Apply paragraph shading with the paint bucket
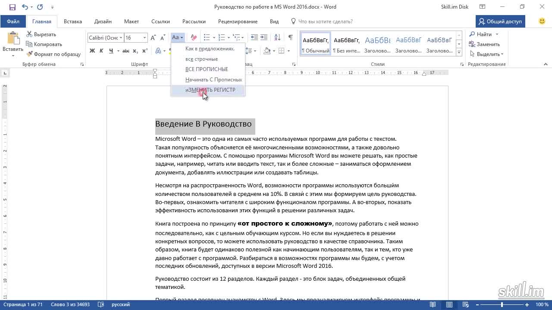The image size is (552, 310). (267, 51)
